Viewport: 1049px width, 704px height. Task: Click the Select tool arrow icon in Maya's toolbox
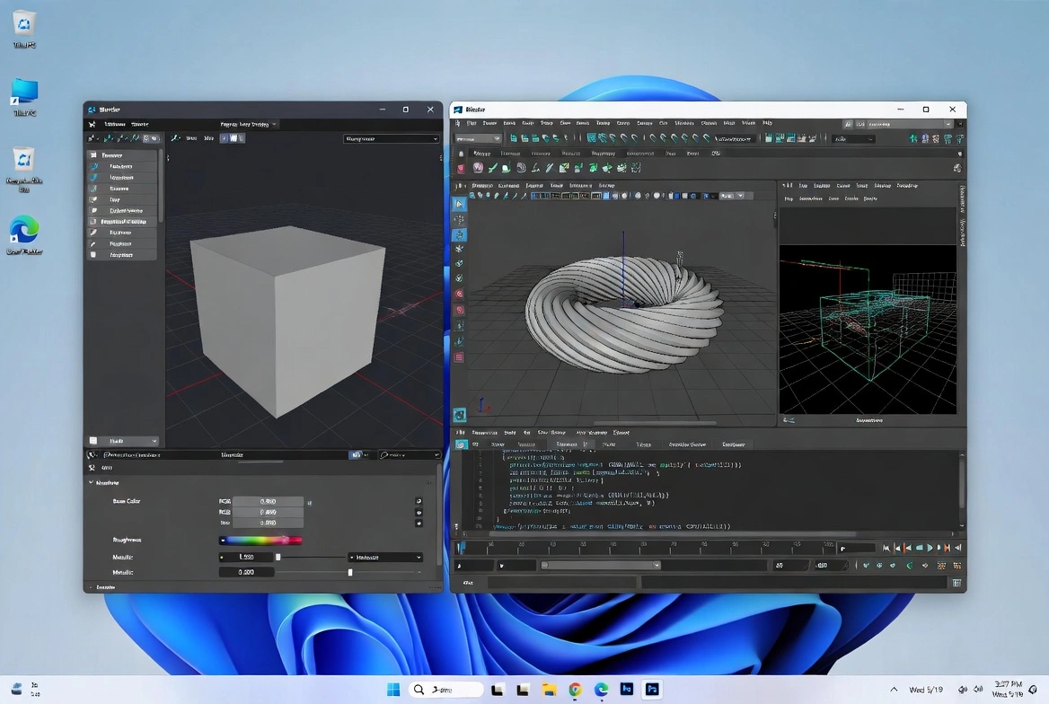point(459,203)
